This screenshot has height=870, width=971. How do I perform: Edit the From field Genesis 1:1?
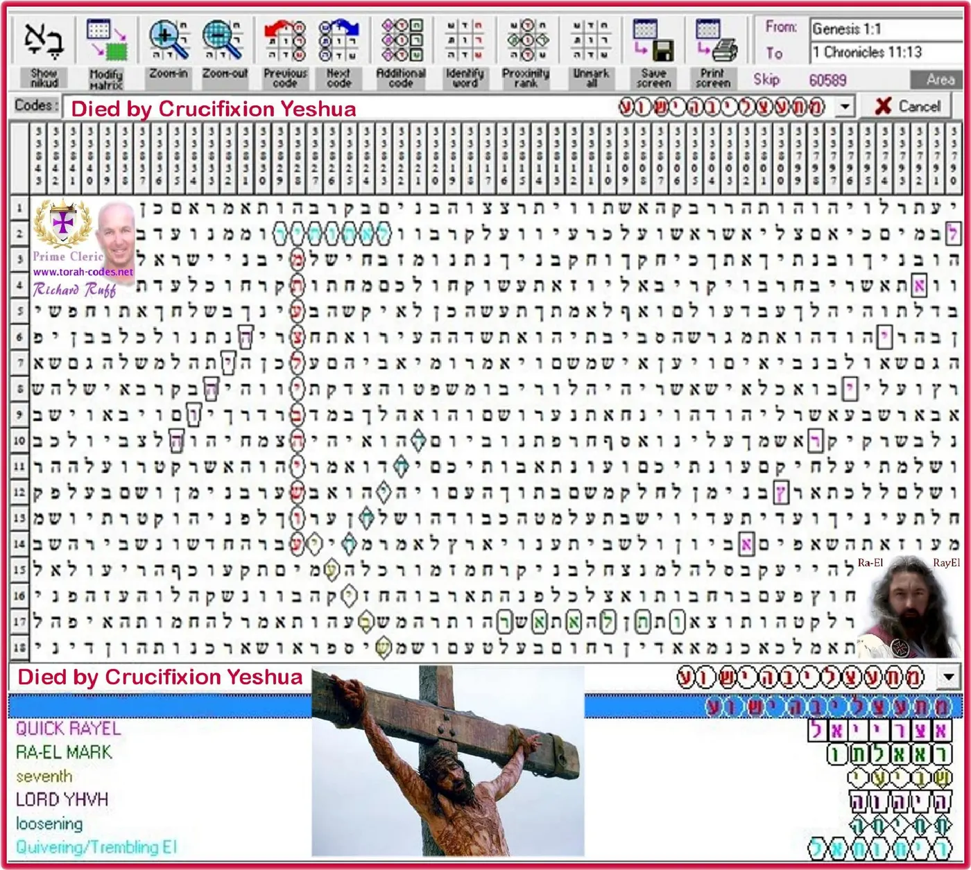click(885, 29)
